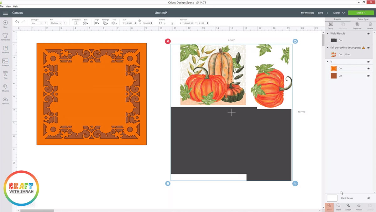Viewport: 376px width, 212px height.
Task: Open the Align dropdown
Action: [97, 23]
